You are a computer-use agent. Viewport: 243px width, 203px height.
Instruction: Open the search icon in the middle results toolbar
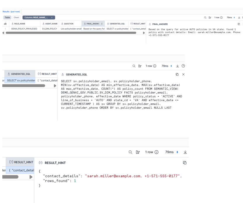(x=134, y=66)
